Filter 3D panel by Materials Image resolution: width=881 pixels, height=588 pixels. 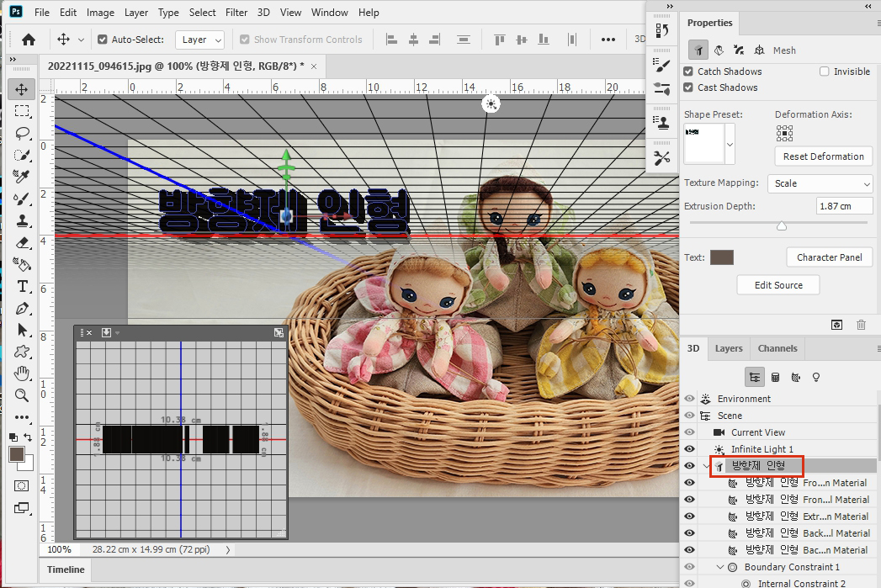coord(796,378)
